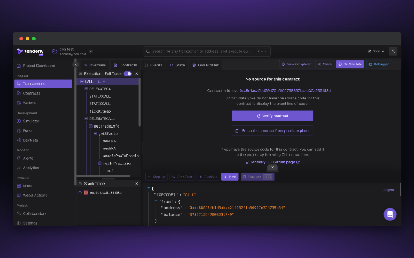Collapse the left navigation sidebar
Viewport: 414px width, 258px height.
coord(76,64)
